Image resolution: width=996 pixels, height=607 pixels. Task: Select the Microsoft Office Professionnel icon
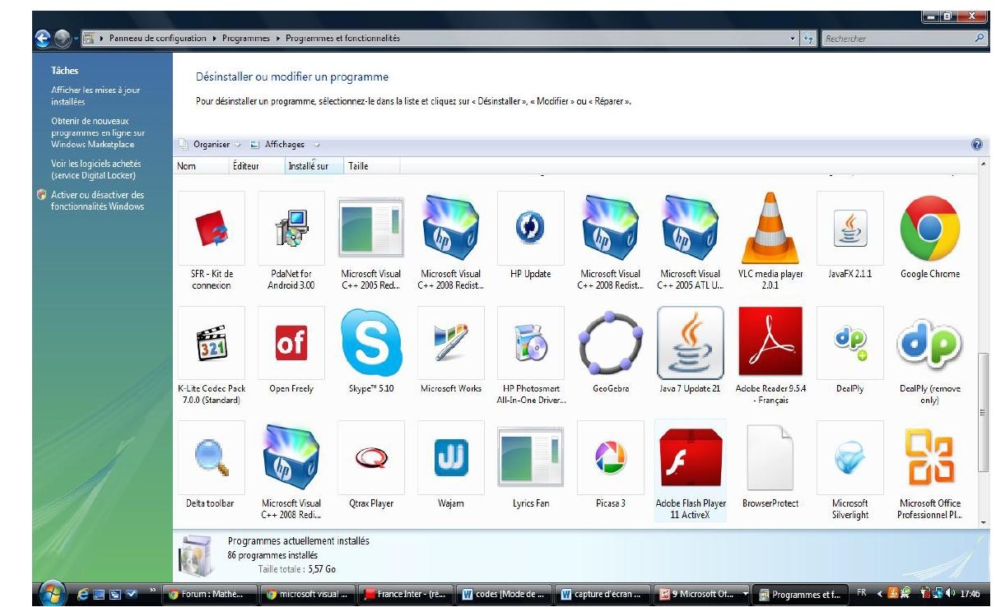click(x=930, y=456)
